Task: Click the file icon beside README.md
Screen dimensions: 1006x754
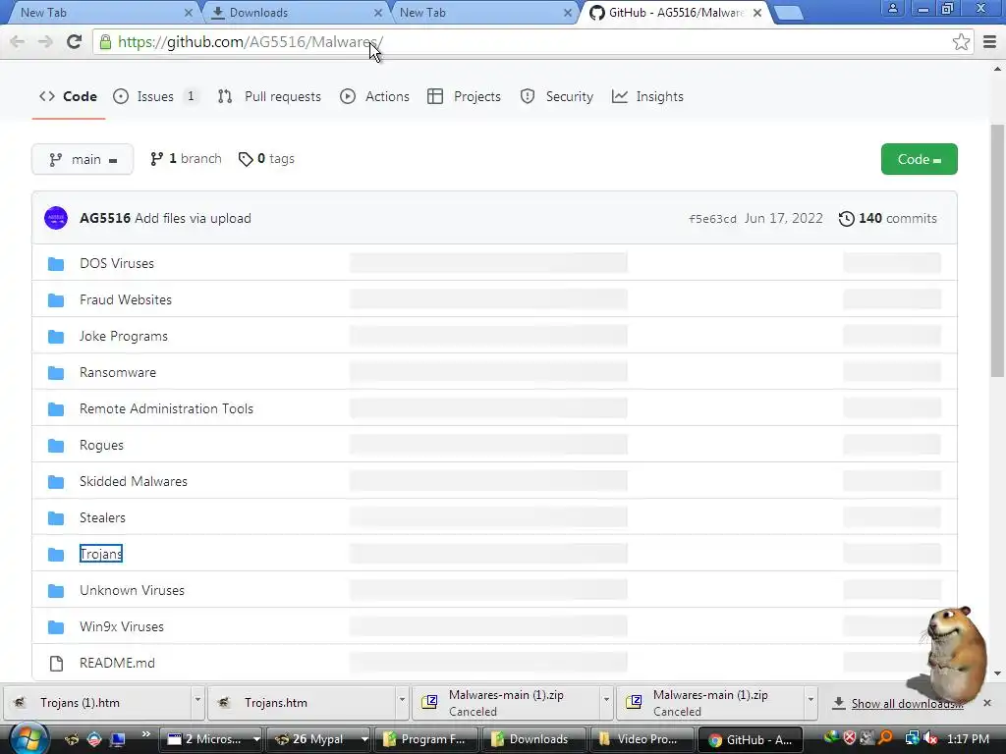Action: click(x=56, y=664)
